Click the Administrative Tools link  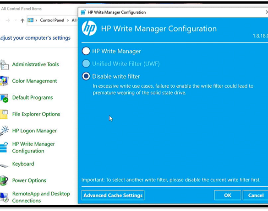click(35, 64)
